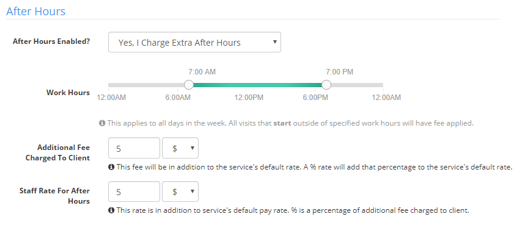Image resolution: width=525 pixels, height=236 pixels.
Task: Click the info icon under Additional Fee
Action: (x=111, y=167)
